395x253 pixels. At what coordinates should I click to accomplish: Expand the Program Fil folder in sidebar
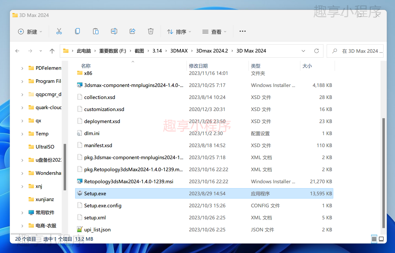(x=22, y=81)
